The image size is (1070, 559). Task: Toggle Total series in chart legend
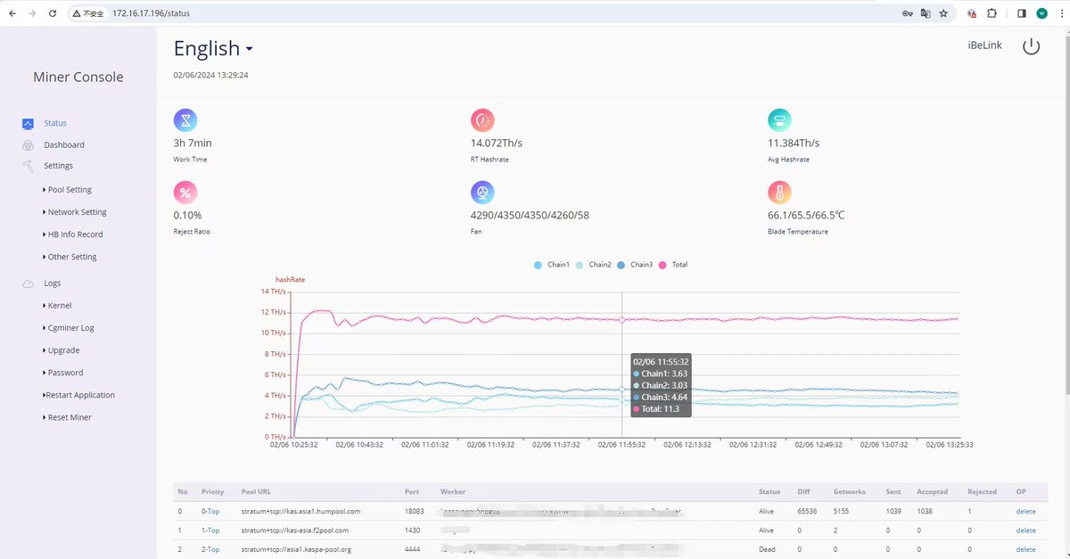pos(673,265)
